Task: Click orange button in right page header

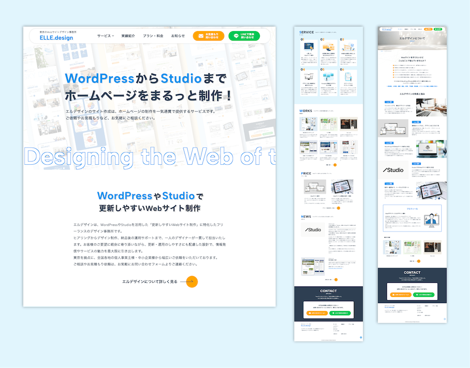Action: 428,29
